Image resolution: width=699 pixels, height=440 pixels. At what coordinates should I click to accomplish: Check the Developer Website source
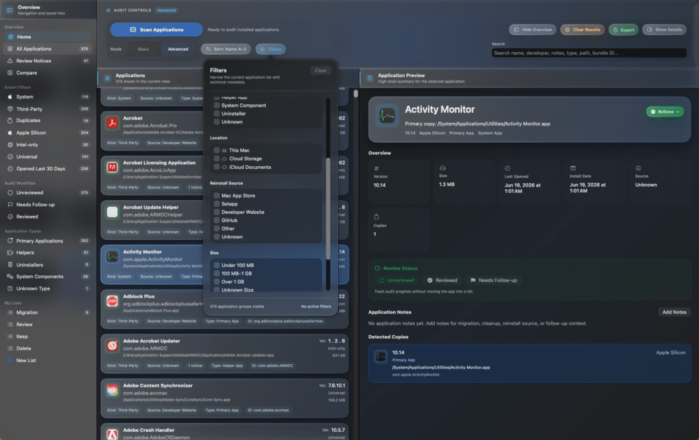tap(216, 212)
